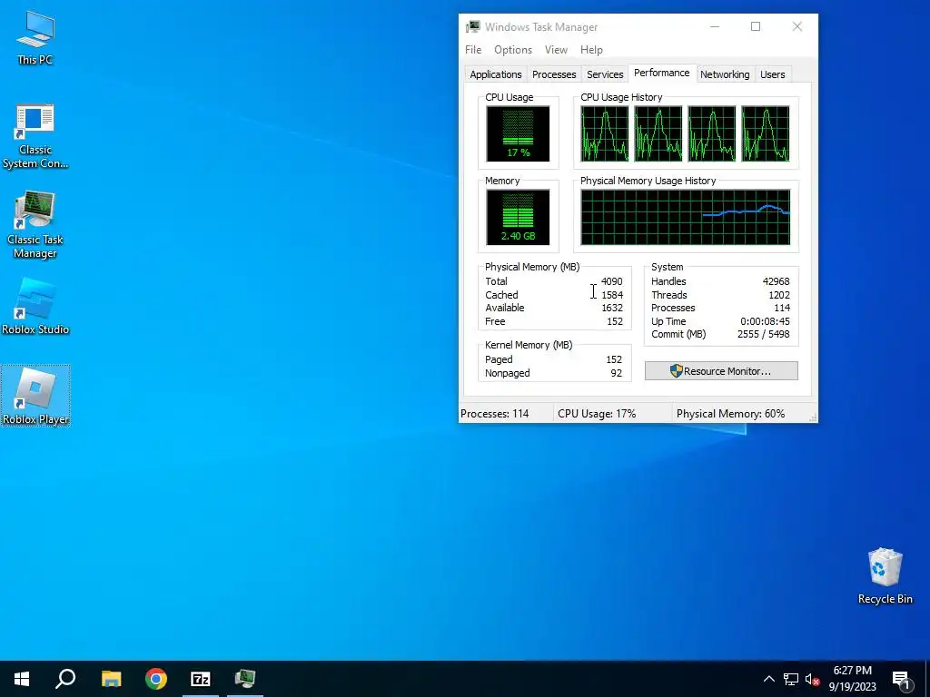
Task: Open the File menu
Action: click(x=472, y=50)
